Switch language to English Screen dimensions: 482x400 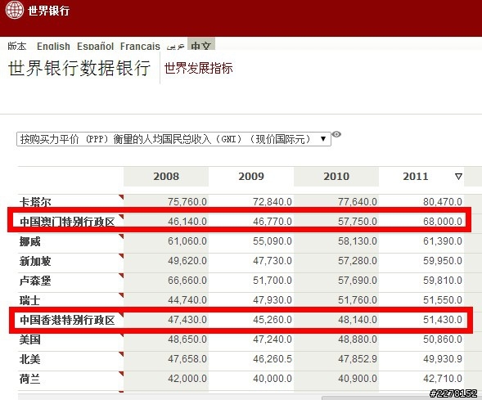pos(53,46)
